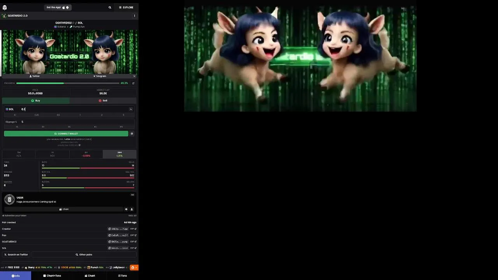
Task: Open SOL address in explorer (EXP)
Action: tap(133, 248)
